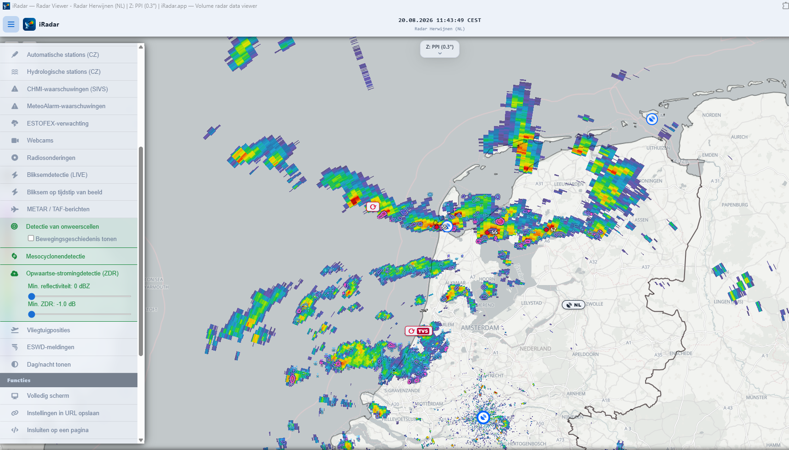Toggle Dag/nacht tonen overlay

[x=69, y=364]
